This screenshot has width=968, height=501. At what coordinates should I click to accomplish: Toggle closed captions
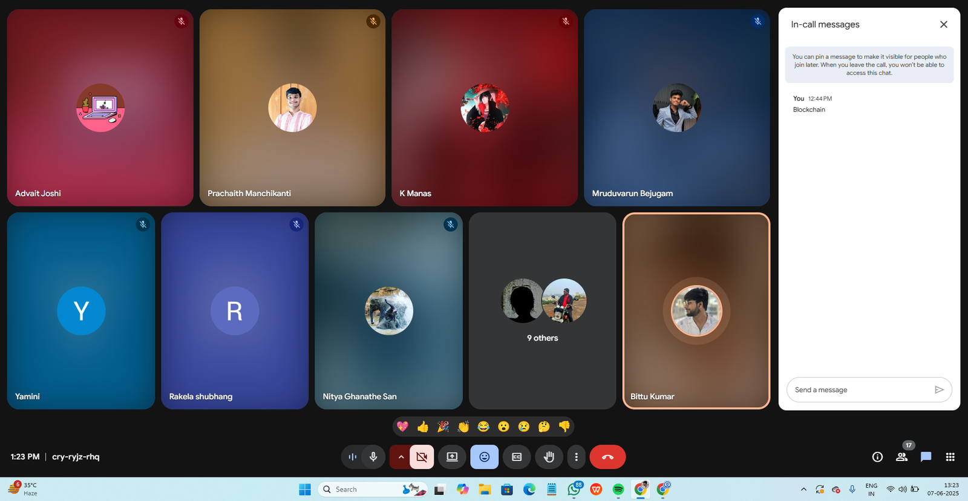(x=517, y=457)
